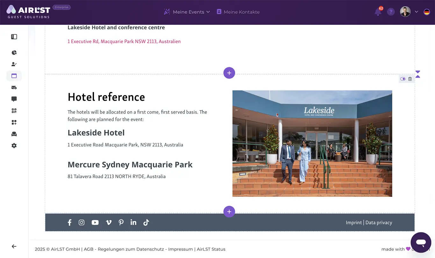Open the settings gear in the sidebar
The width and height of the screenshot is (435, 258).
point(14,146)
